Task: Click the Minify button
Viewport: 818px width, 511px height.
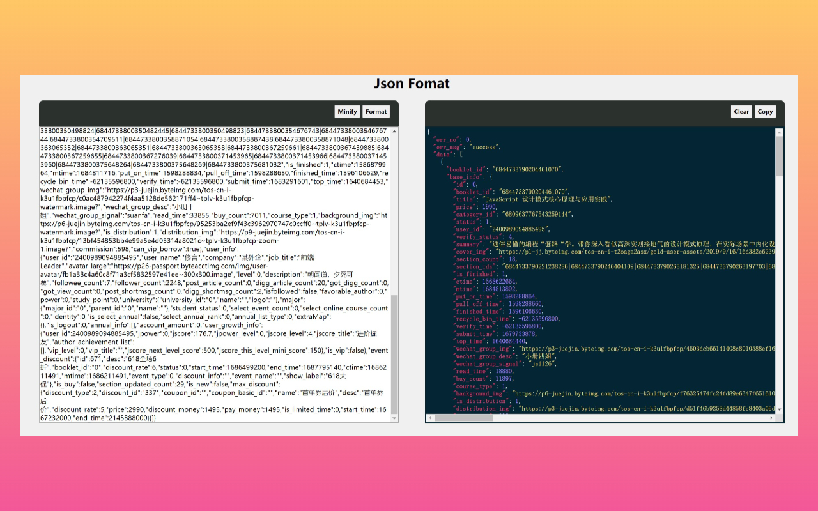Action: tap(347, 111)
